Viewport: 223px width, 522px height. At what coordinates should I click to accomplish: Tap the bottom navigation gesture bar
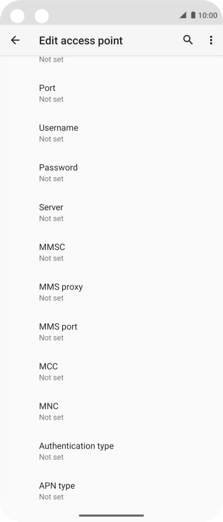point(111,516)
